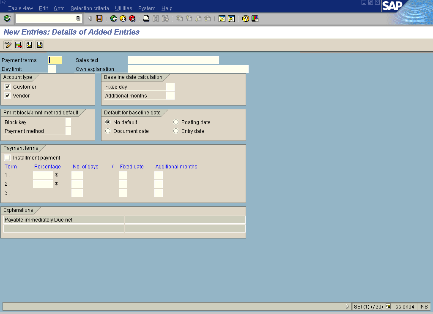
Task: Open the system info list in status bar
Action: pos(388,307)
